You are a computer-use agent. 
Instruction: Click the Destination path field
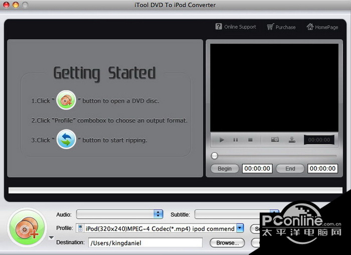[145, 242]
